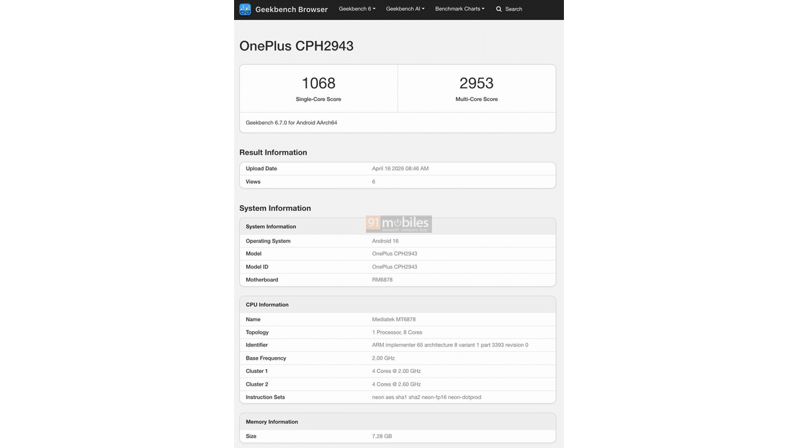Viewport: 798px width, 448px height.
Task: Open the Geekbench AI dropdown
Action: click(405, 9)
